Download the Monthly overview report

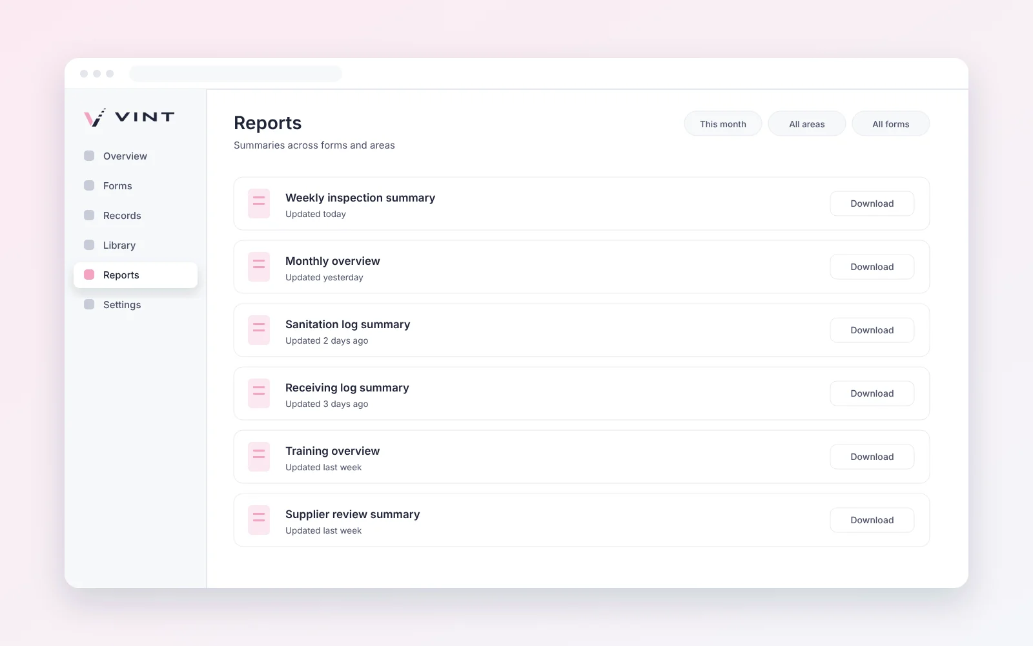pos(872,267)
